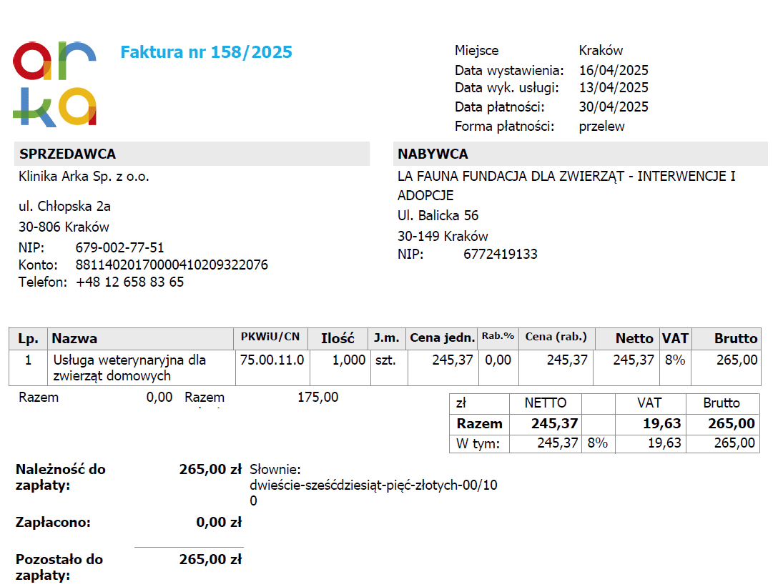Click amount '265,00 zł' beside Należność do zapłaty

(x=210, y=469)
